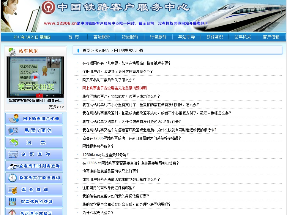Click the yen icon on 票价查询
Image resolution: width=287 pixels, height=215 pixels.
coord(13,190)
